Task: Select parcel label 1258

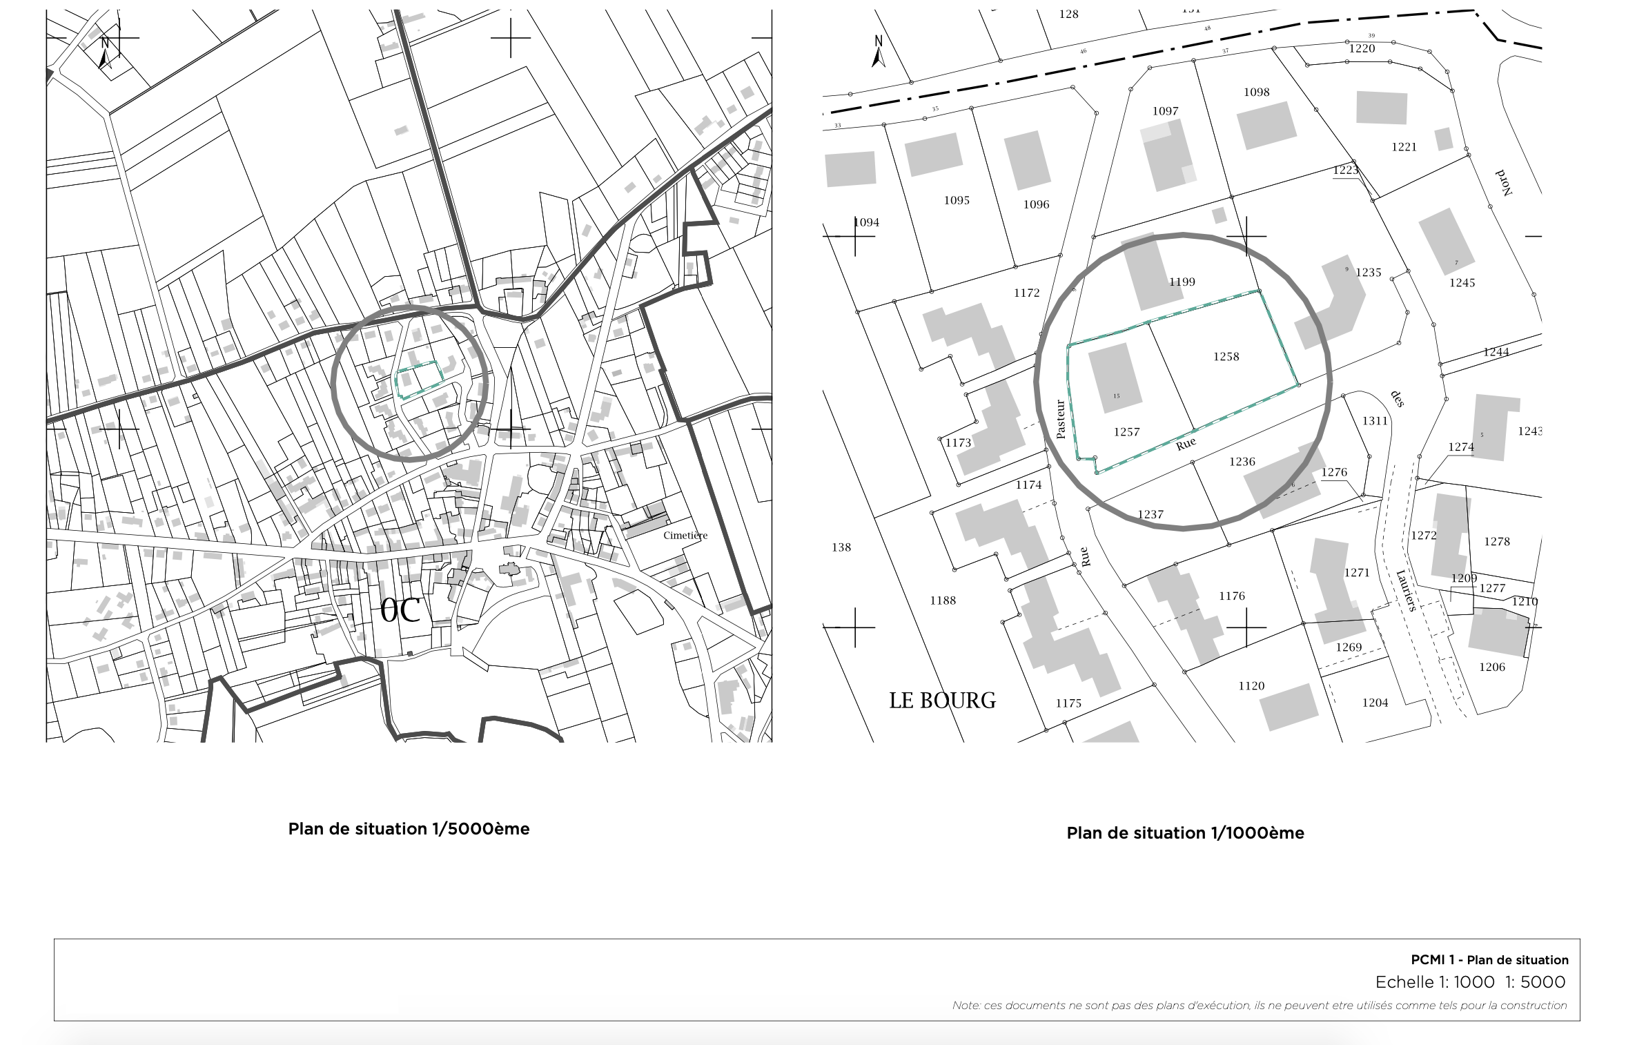Action: pyautogui.click(x=1226, y=357)
